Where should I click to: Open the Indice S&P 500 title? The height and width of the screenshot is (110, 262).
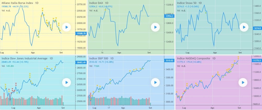coord(99,58)
